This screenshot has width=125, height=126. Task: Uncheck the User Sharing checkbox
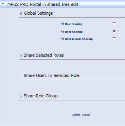114,32
